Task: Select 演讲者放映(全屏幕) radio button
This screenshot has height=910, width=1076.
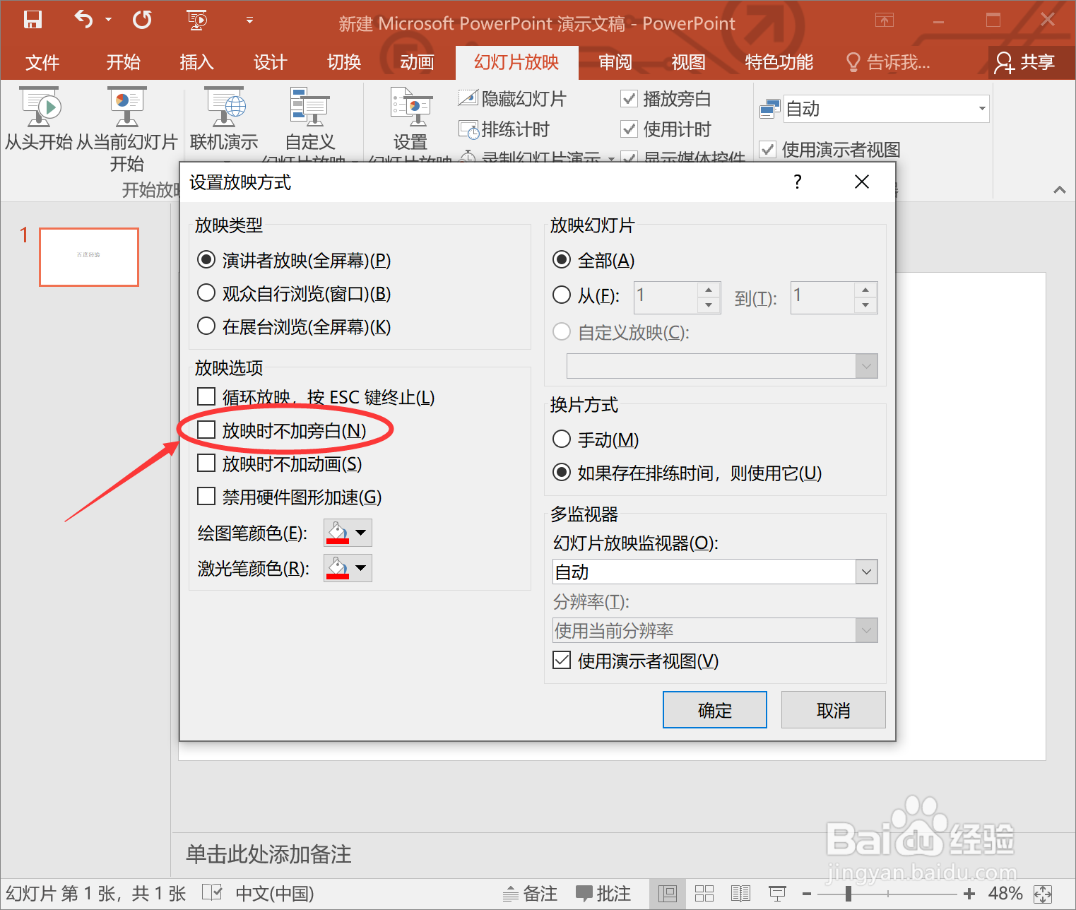Action: pos(206,260)
